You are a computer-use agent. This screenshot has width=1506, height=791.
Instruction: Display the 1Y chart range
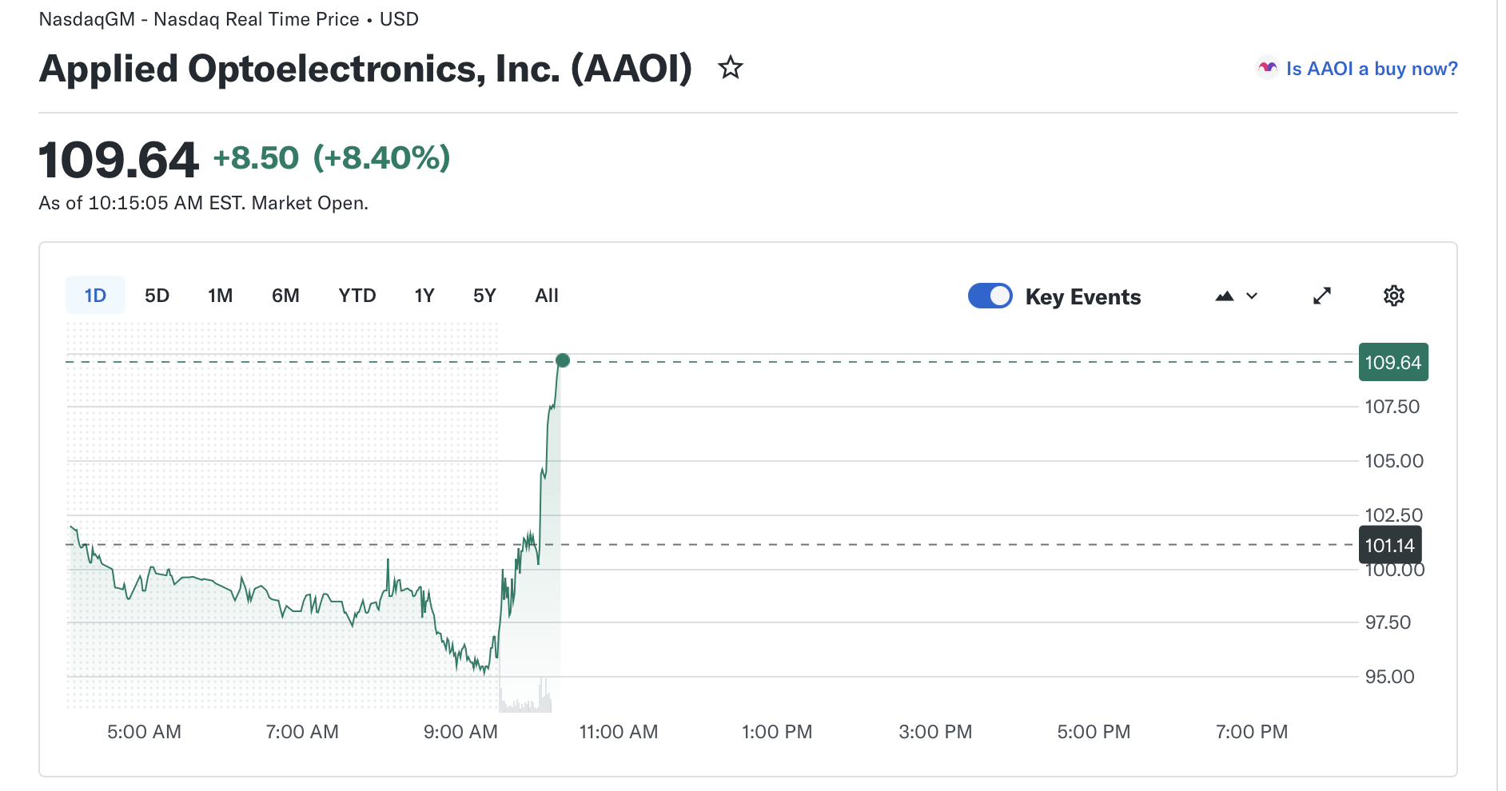pos(424,296)
